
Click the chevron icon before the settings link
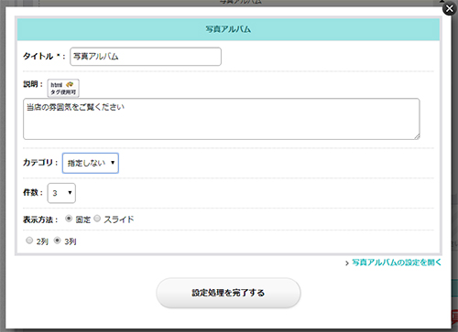[347, 262]
